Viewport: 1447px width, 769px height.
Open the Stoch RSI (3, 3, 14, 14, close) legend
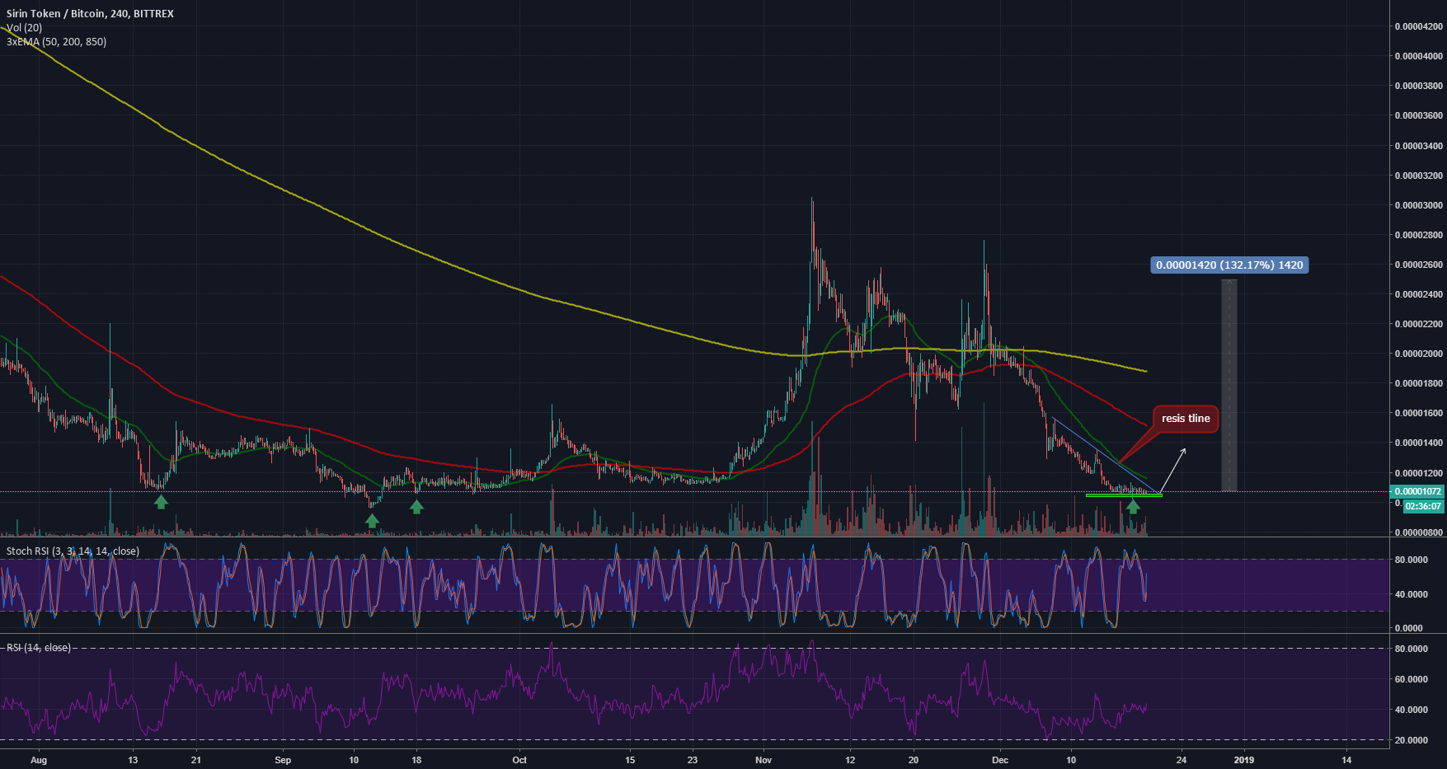point(73,551)
